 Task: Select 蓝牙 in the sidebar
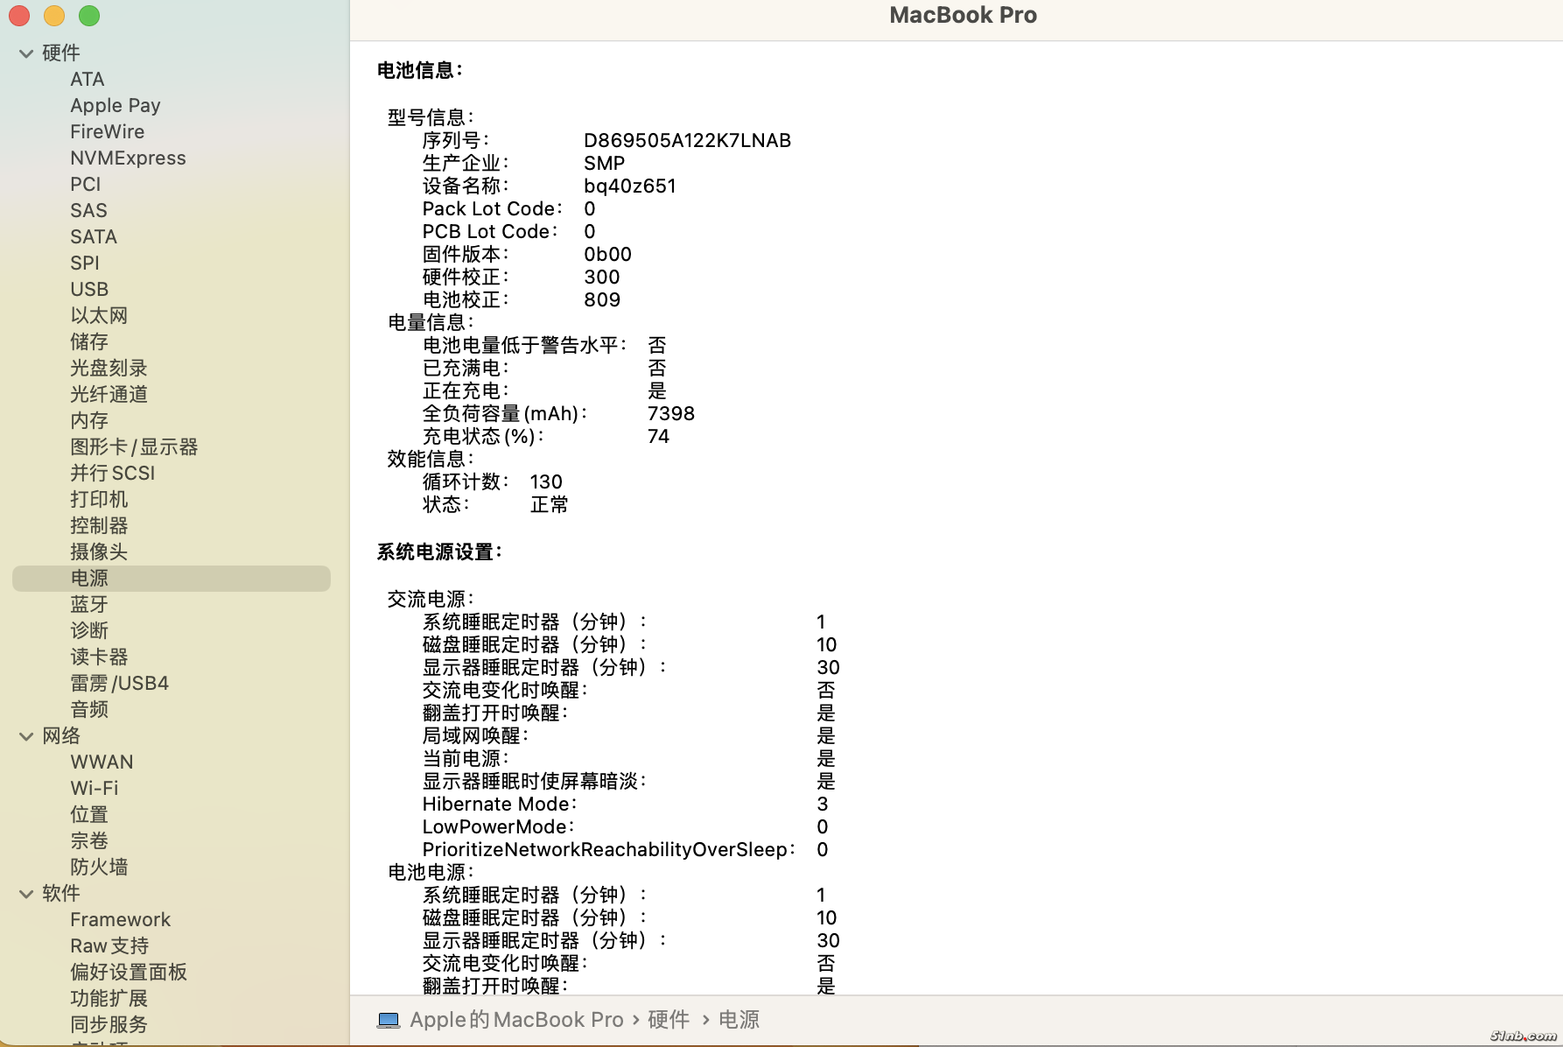coord(89,604)
